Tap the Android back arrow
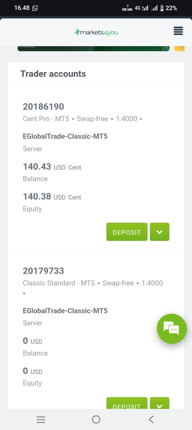 tap(151, 419)
